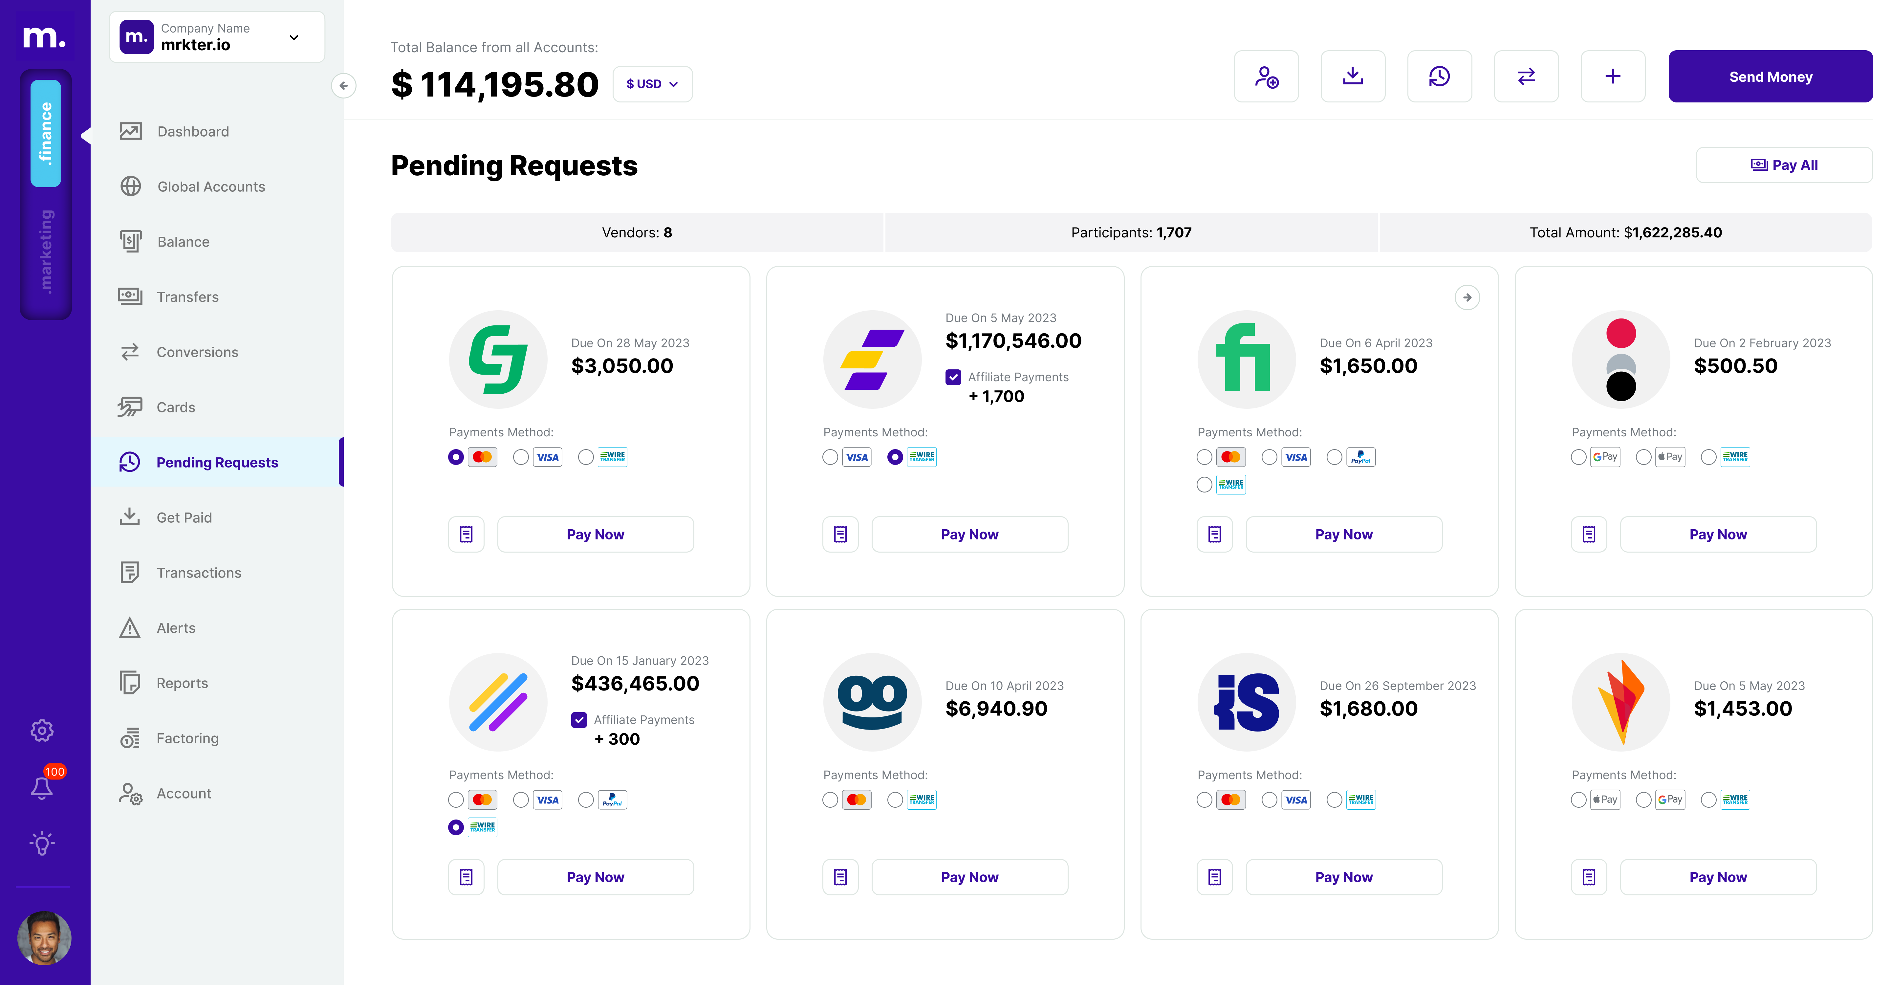Screen dimensions: 1891x985
Task: Click the add user icon button
Action: tap(1266, 76)
